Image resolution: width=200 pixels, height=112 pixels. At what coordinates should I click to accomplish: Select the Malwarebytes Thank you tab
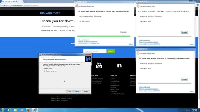(12, 2)
